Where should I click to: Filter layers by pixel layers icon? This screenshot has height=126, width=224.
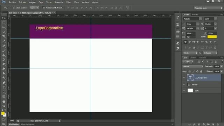[x=199, y=62]
